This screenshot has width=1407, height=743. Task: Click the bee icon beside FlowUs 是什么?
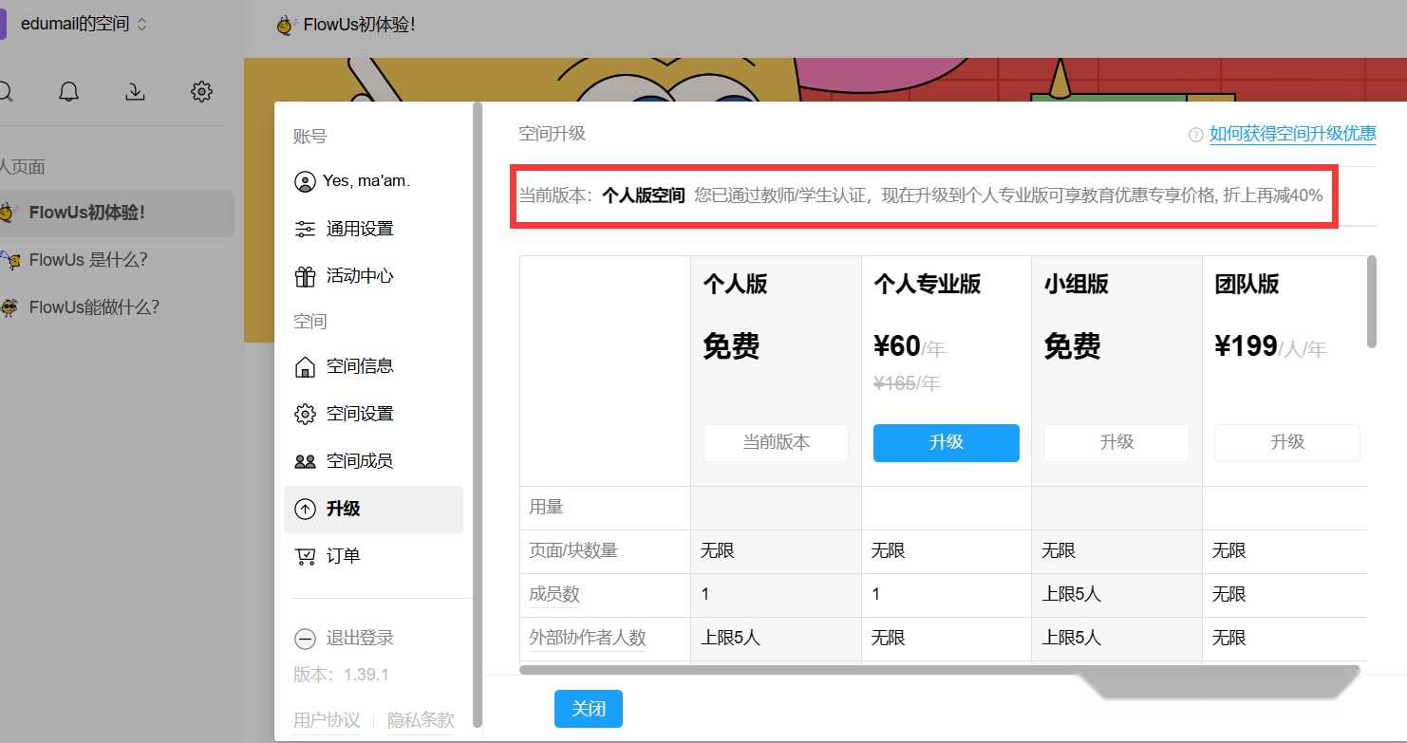[9, 260]
